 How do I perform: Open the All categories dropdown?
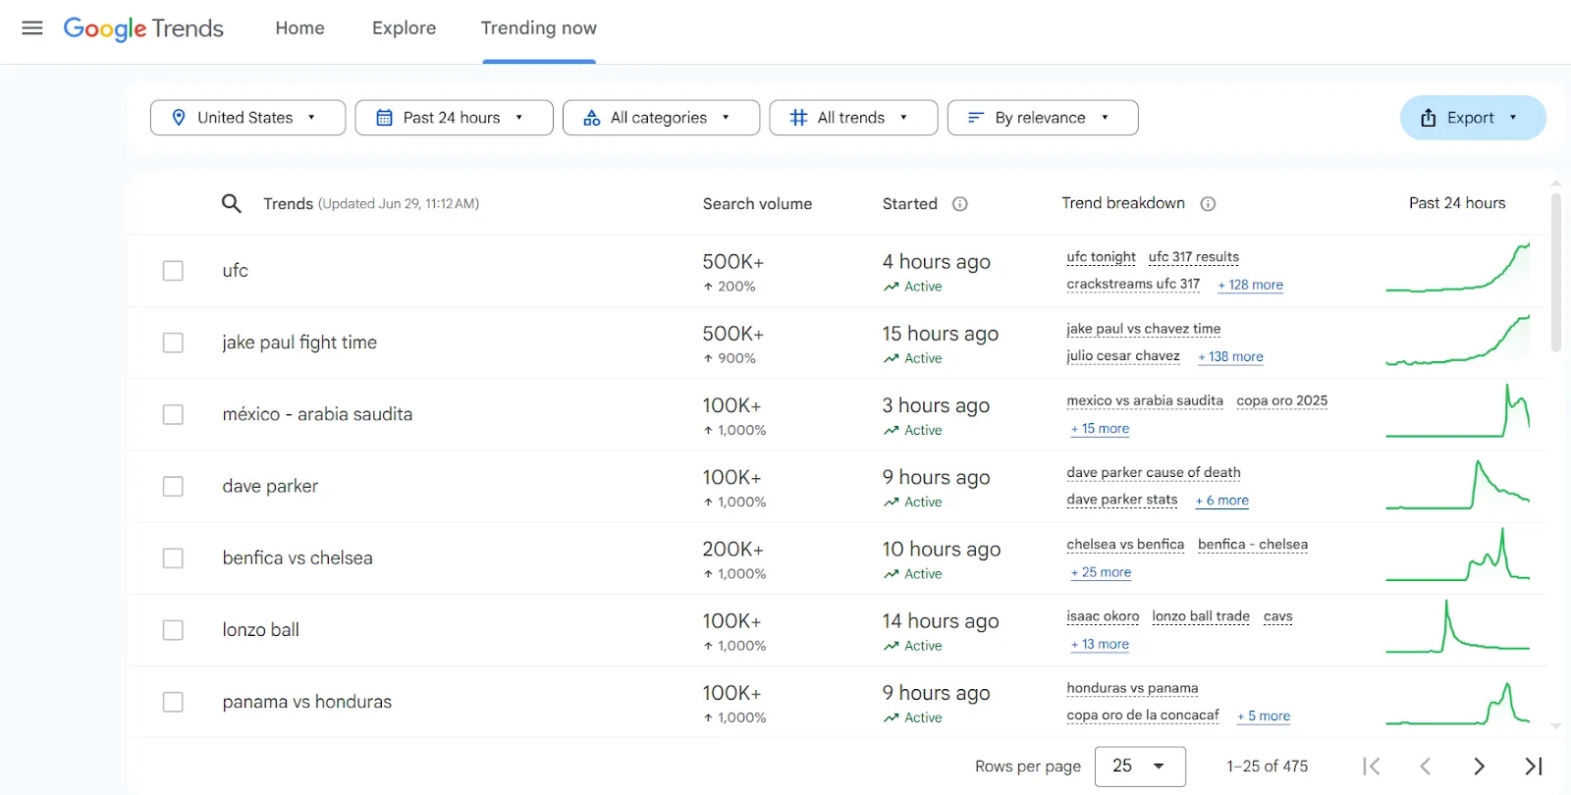(661, 118)
